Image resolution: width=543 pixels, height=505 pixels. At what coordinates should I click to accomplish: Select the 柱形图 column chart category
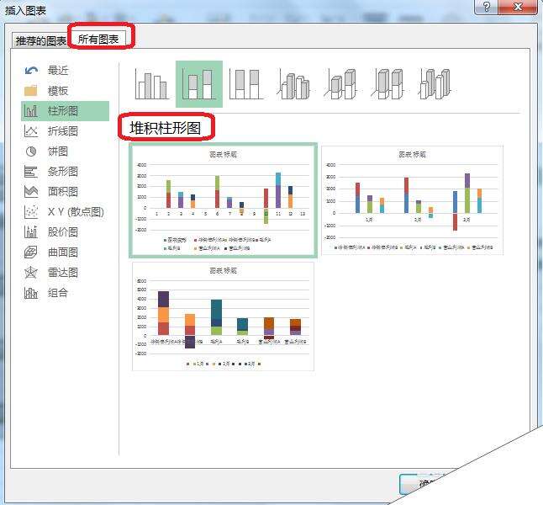[65, 111]
